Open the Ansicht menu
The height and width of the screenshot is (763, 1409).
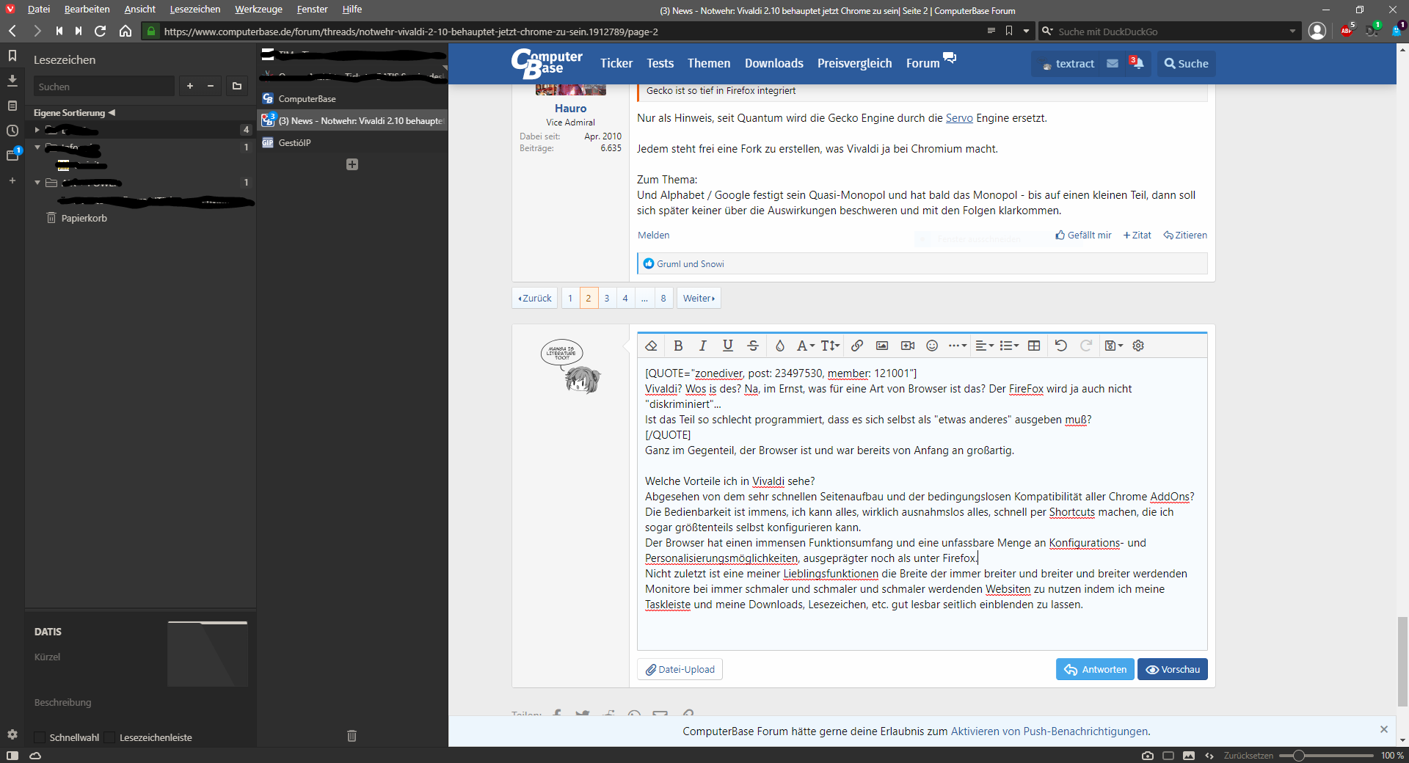click(x=139, y=10)
